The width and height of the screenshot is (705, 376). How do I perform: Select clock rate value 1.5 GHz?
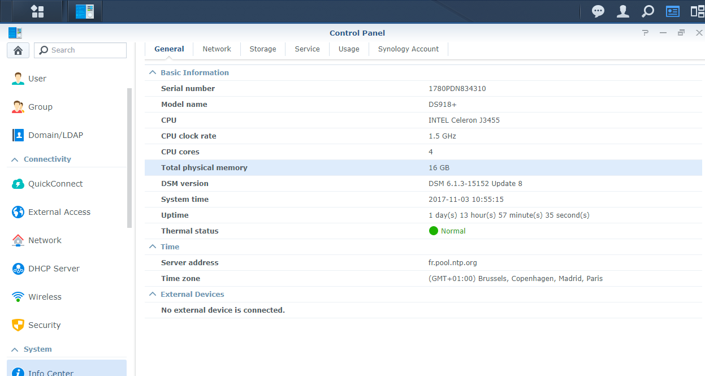pyautogui.click(x=442, y=136)
